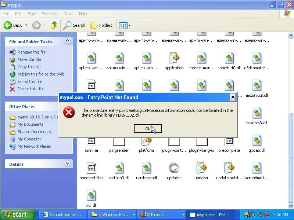This screenshot has height=220, width=294.
Task: Collapse the File and Folder Tasks panel
Action: [x=67, y=41]
